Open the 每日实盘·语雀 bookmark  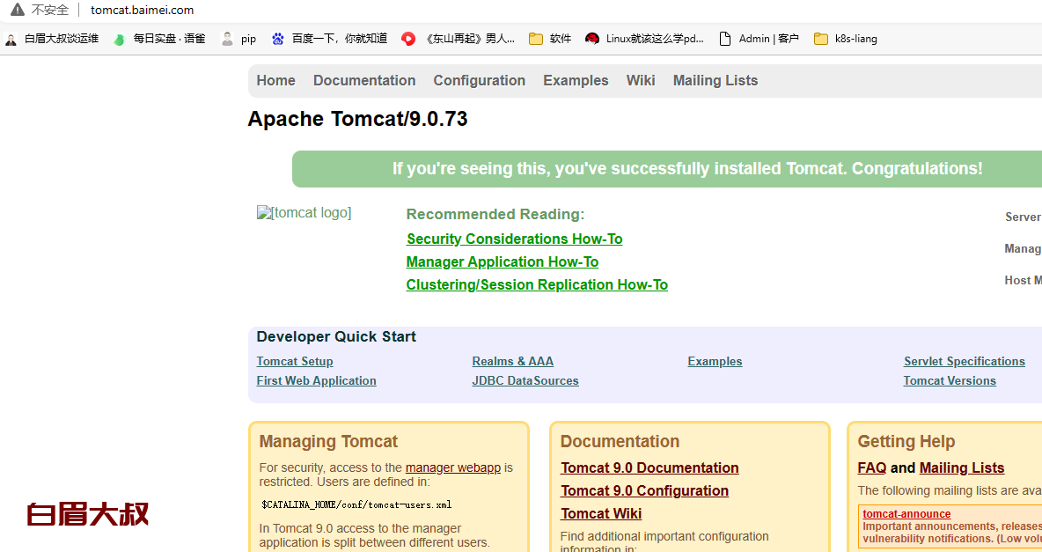(x=159, y=39)
